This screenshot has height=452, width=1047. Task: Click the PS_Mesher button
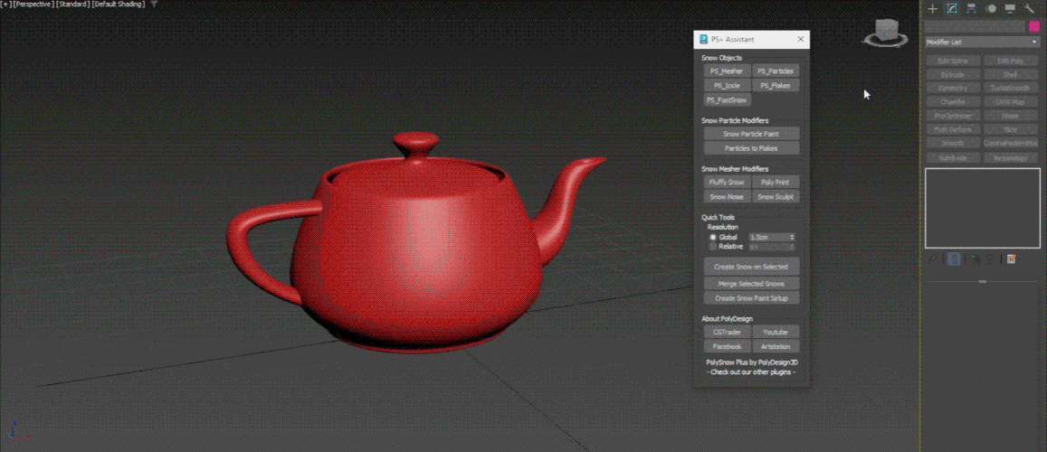728,71
